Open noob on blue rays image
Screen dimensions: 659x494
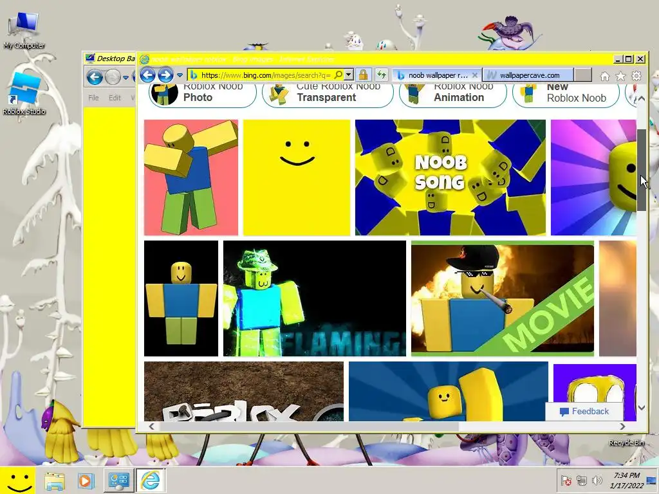click(x=449, y=391)
